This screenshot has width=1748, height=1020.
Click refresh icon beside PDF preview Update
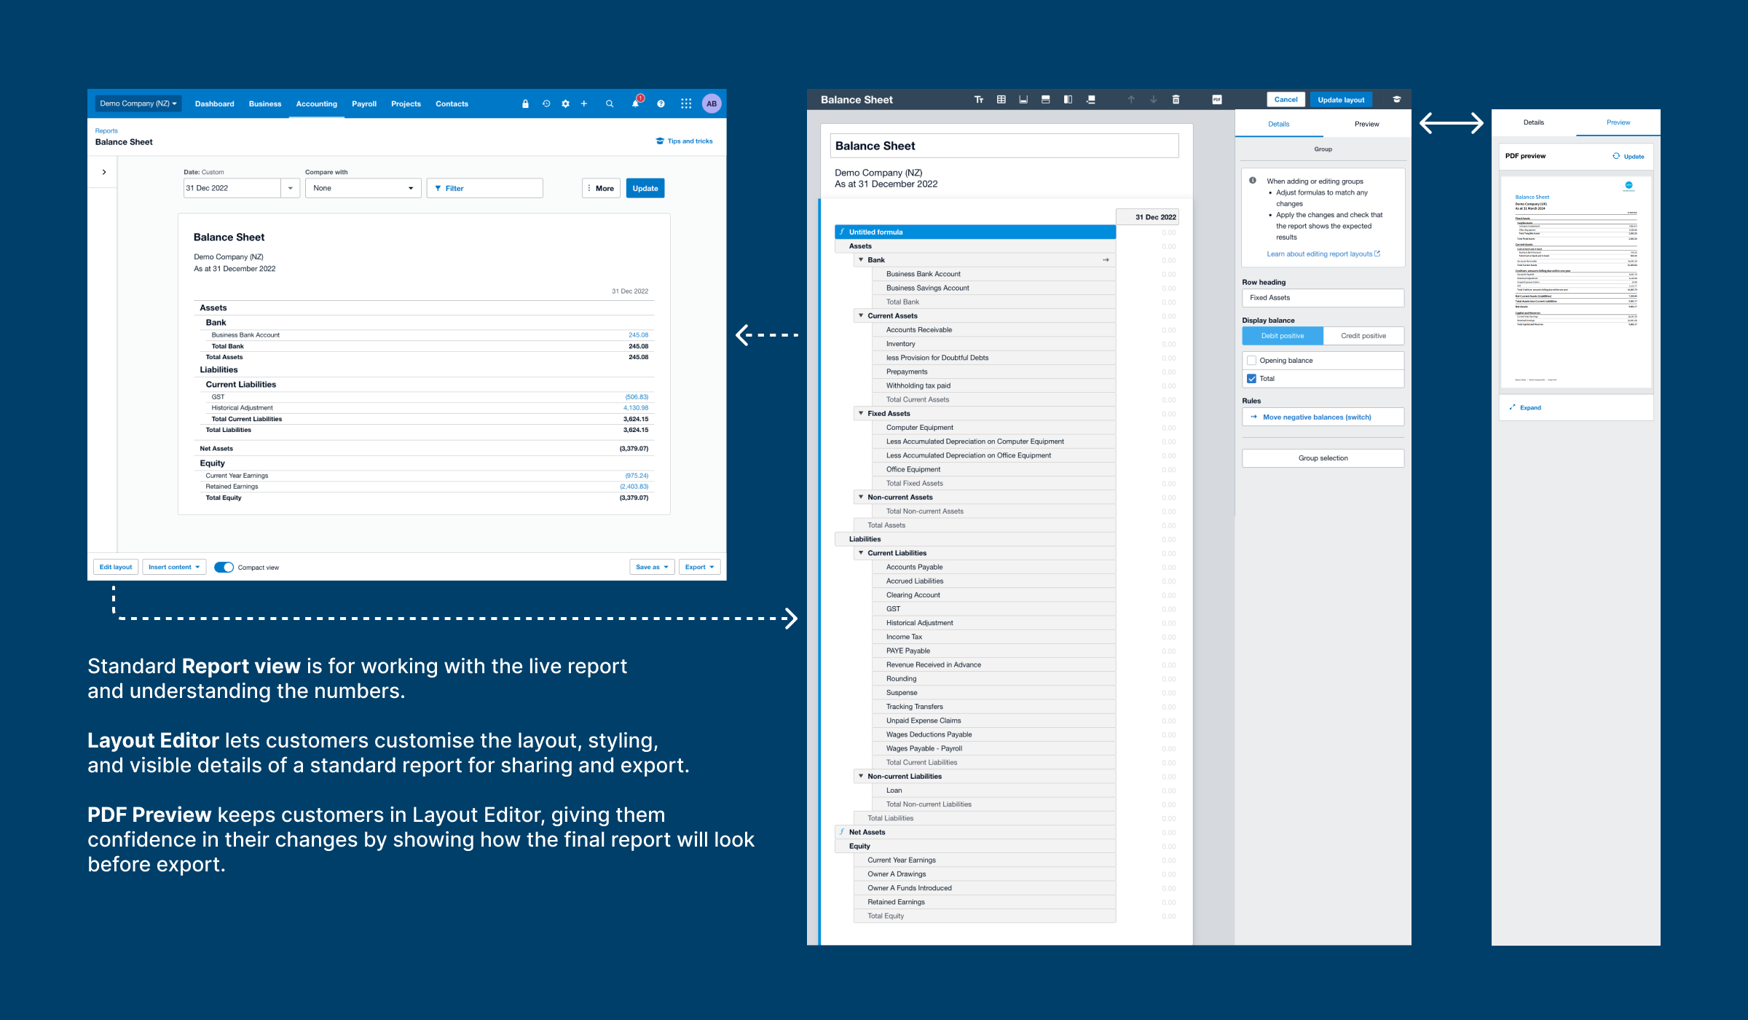coord(1616,156)
